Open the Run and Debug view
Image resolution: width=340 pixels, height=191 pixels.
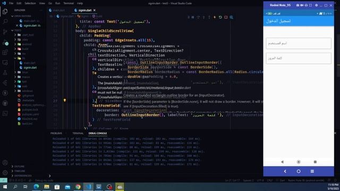[x=5, y=42]
